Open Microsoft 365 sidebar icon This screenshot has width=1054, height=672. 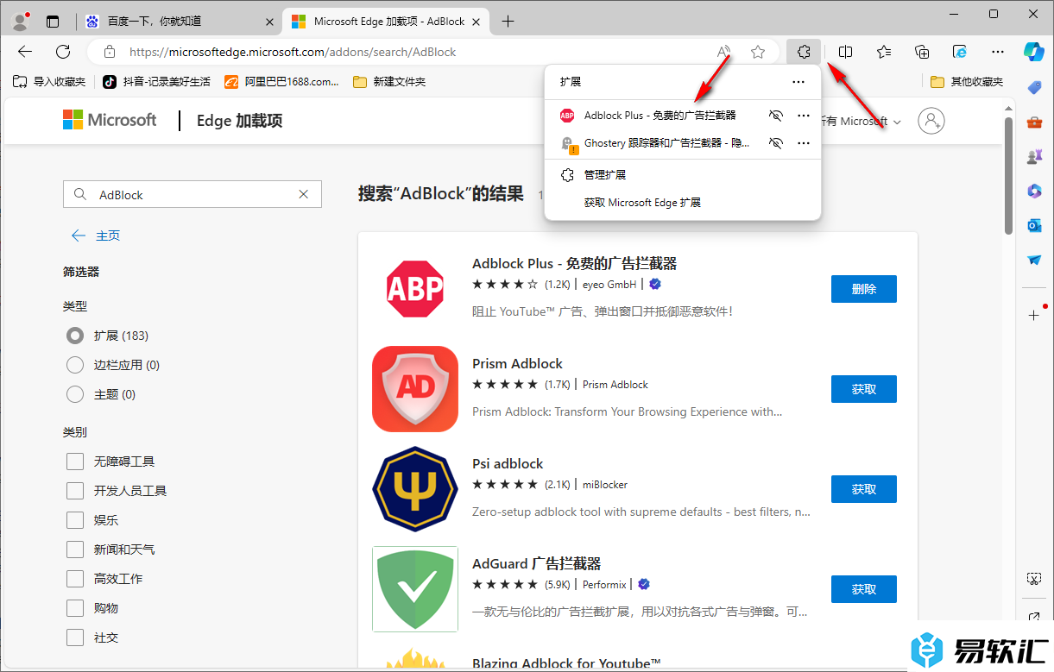coord(1034,191)
